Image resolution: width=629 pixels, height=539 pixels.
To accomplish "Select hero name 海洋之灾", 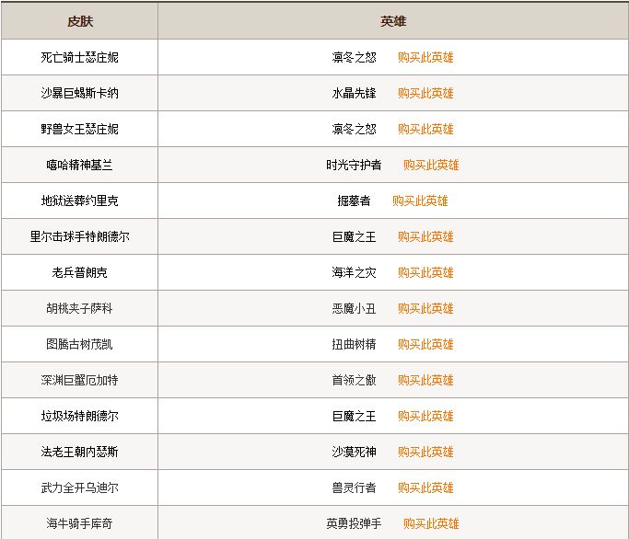I will click(355, 272).
